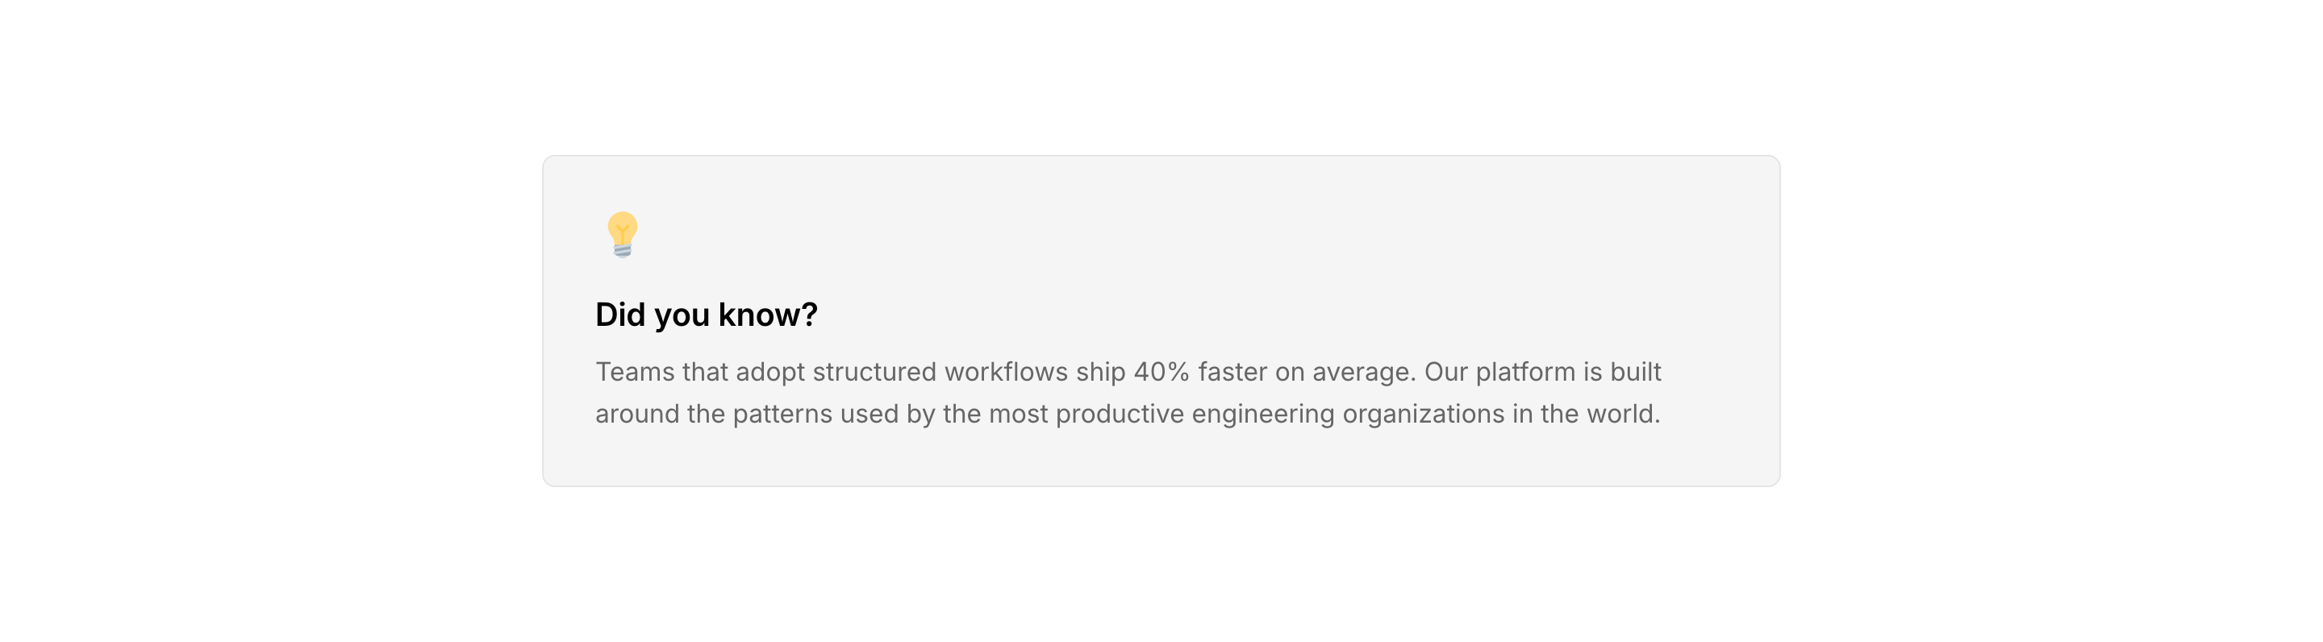
Task: Click the word "patterns" in the second line
Action: (782, 414)
